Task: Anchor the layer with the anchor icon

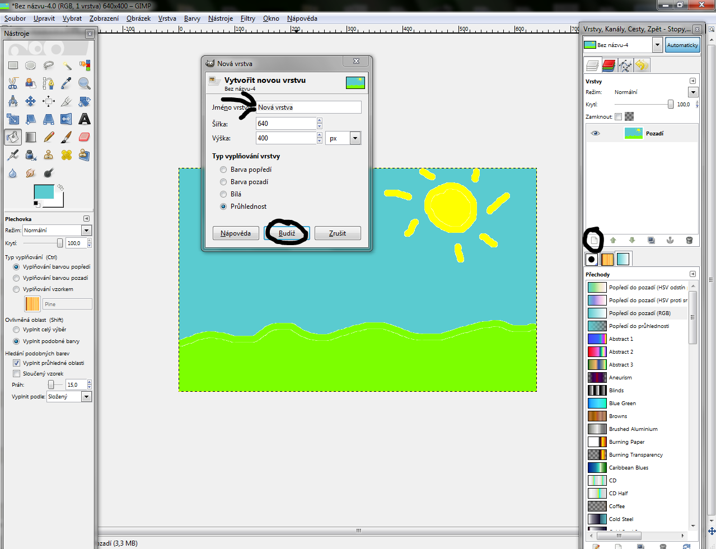Action: click(x=670, y=241)
